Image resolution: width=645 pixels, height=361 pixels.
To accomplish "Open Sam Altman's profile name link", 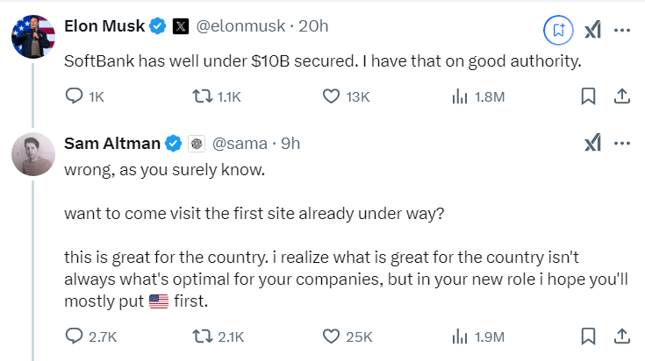I will click(x=112, y=143).
